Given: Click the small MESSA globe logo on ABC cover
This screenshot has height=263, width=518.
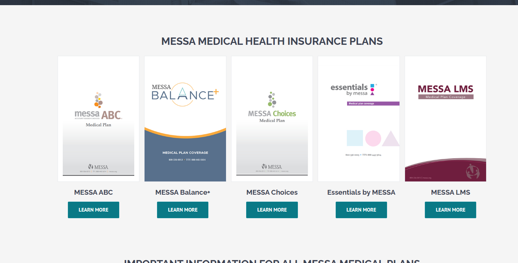Looking at the screenshot, I should (x=91, y=167).
